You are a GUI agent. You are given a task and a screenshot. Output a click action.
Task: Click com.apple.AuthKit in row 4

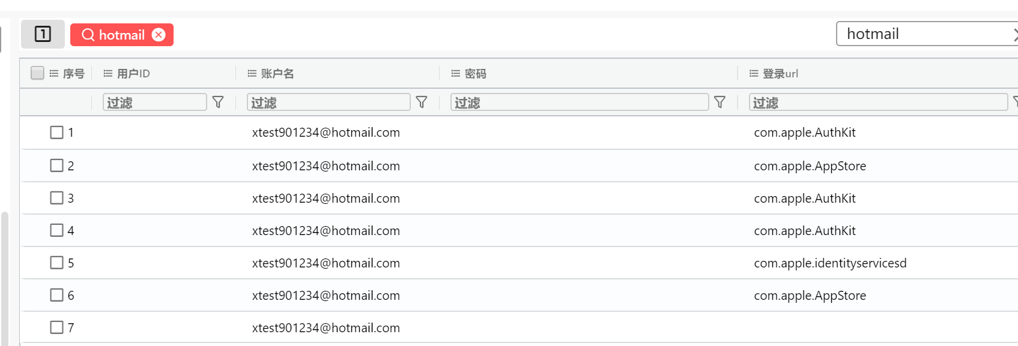[805, 231]
